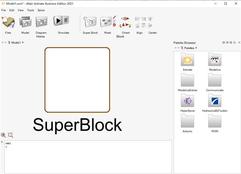Image resolution: width=241 pixels, height=174 pixels.
Task: Rotate block clockwise with the right yellow arrow
Action: click(x=130, y=26)
